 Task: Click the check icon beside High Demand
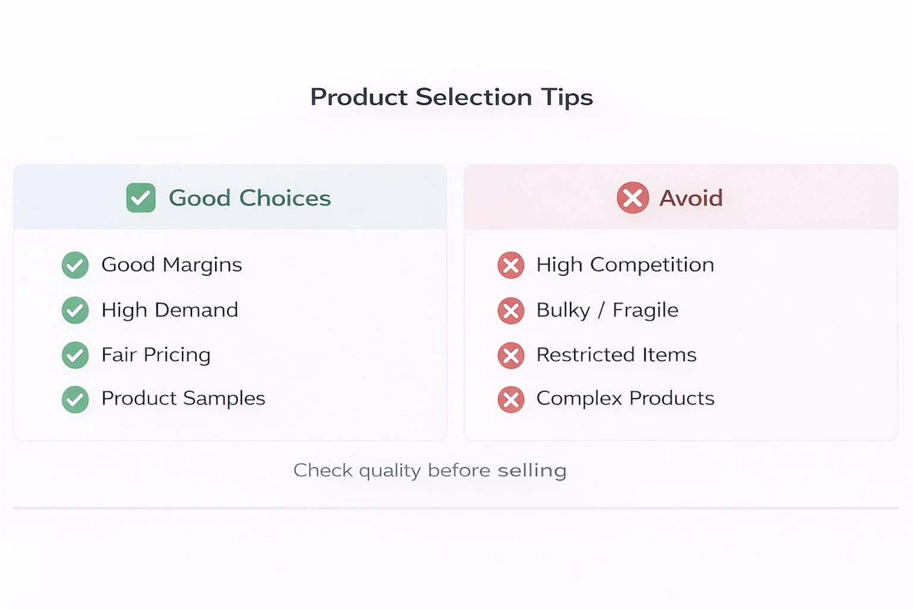click(x=75, y=310)
